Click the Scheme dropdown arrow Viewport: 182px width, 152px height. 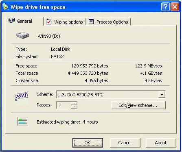tap(162, 95)
